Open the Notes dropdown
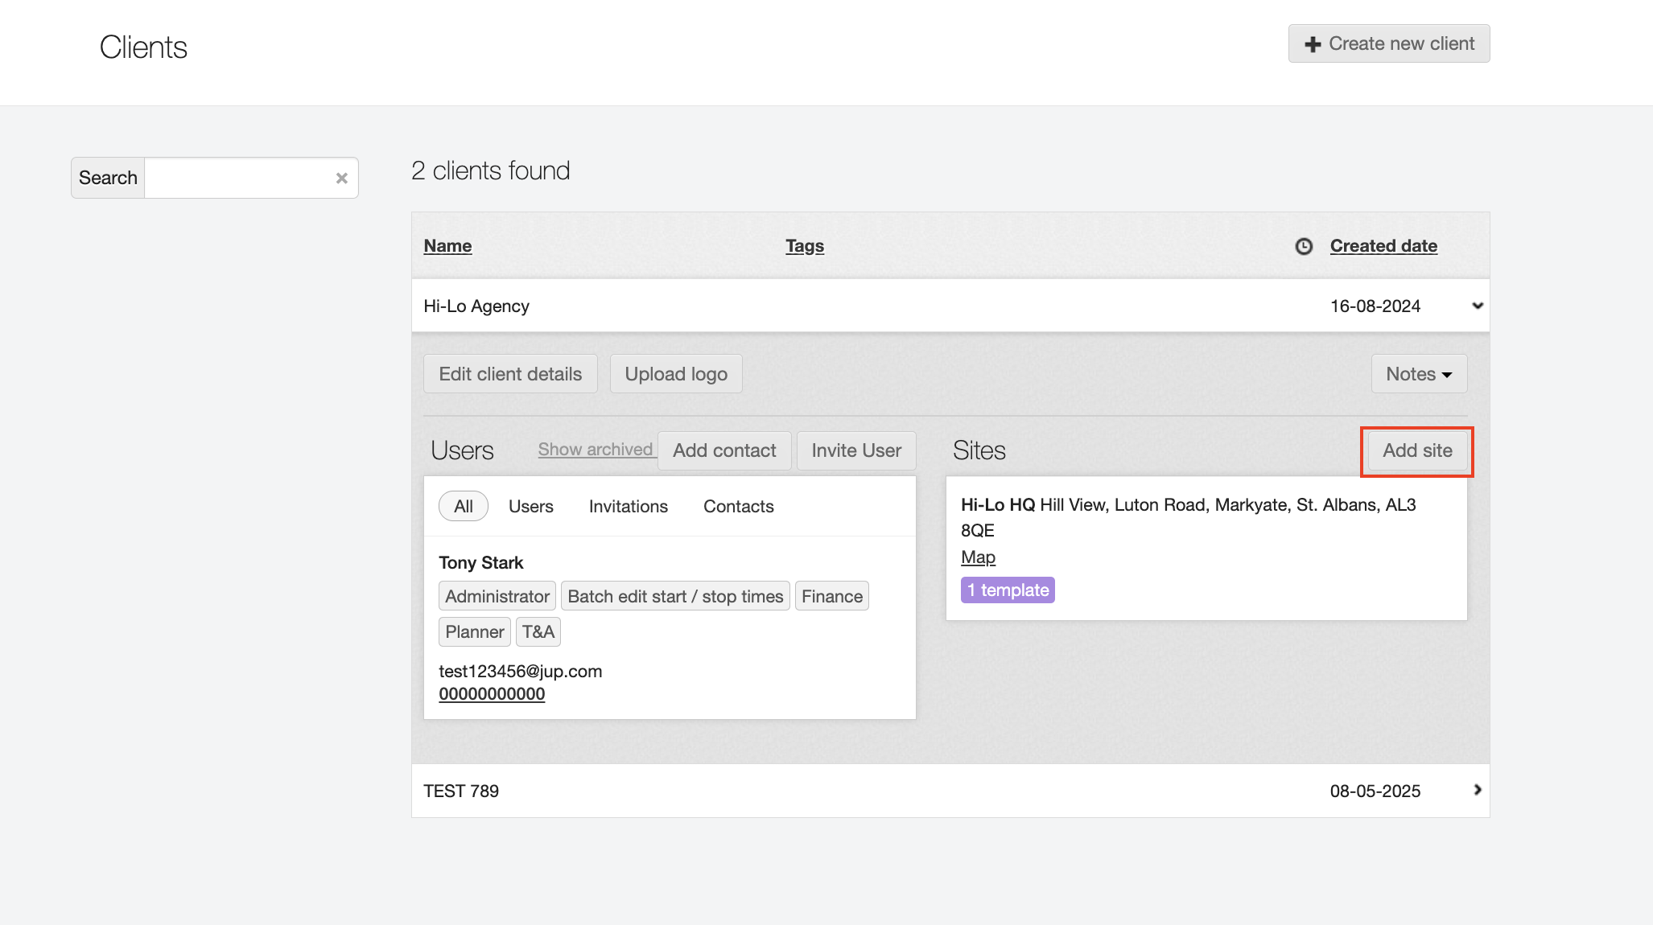 (1418, 374)
